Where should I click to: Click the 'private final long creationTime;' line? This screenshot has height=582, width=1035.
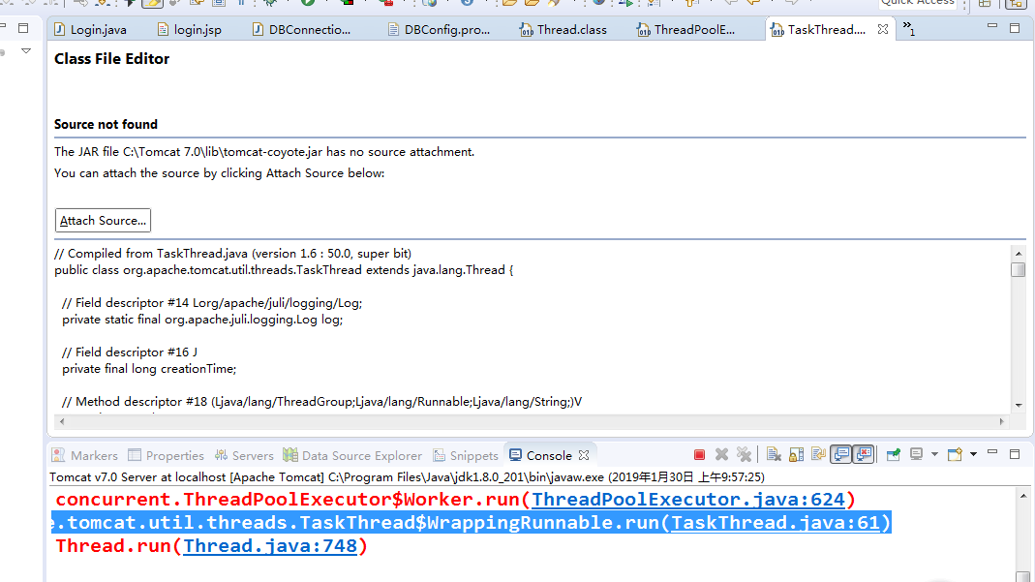click(149, 369)
